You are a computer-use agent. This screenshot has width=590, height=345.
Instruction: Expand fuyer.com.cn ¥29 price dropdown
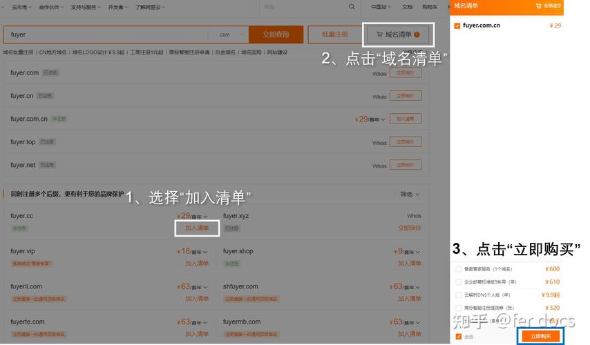[383, 119]
